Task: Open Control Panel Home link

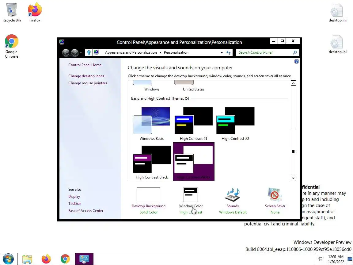Action: coord(85,65)
